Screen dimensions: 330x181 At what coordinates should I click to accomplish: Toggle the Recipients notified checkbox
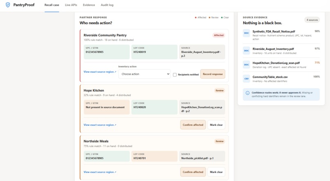(175, 75)
